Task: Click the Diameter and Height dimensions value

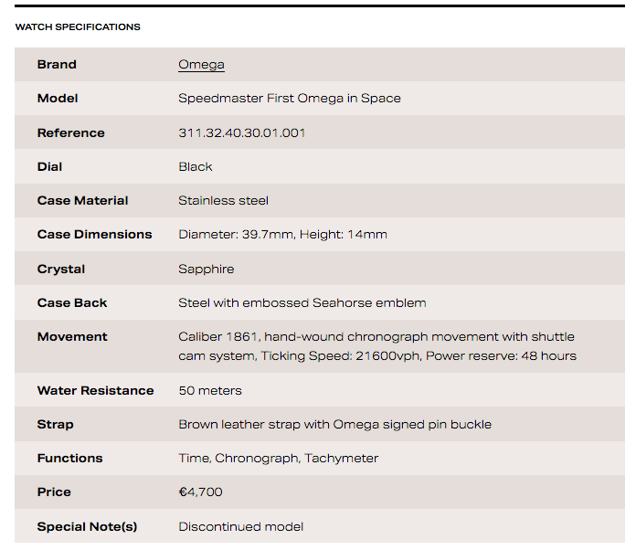Action: tap(282, 235)
